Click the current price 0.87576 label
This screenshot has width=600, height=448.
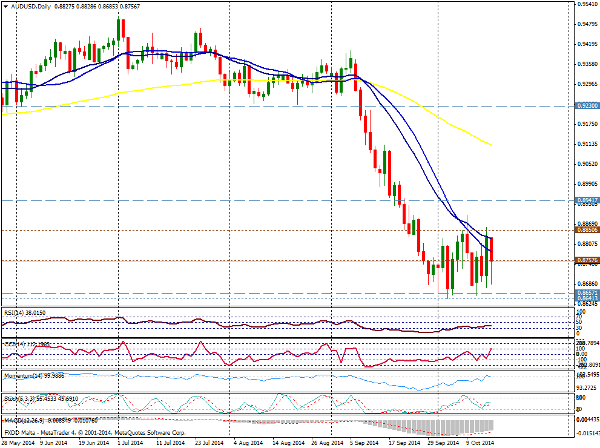587,260
